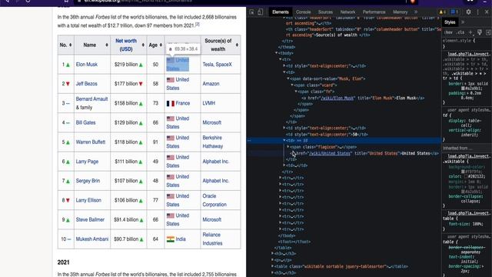Open color picker swatch for #202122
The height and width of the screenshot is (277, 492).
(x=466, y=176)
